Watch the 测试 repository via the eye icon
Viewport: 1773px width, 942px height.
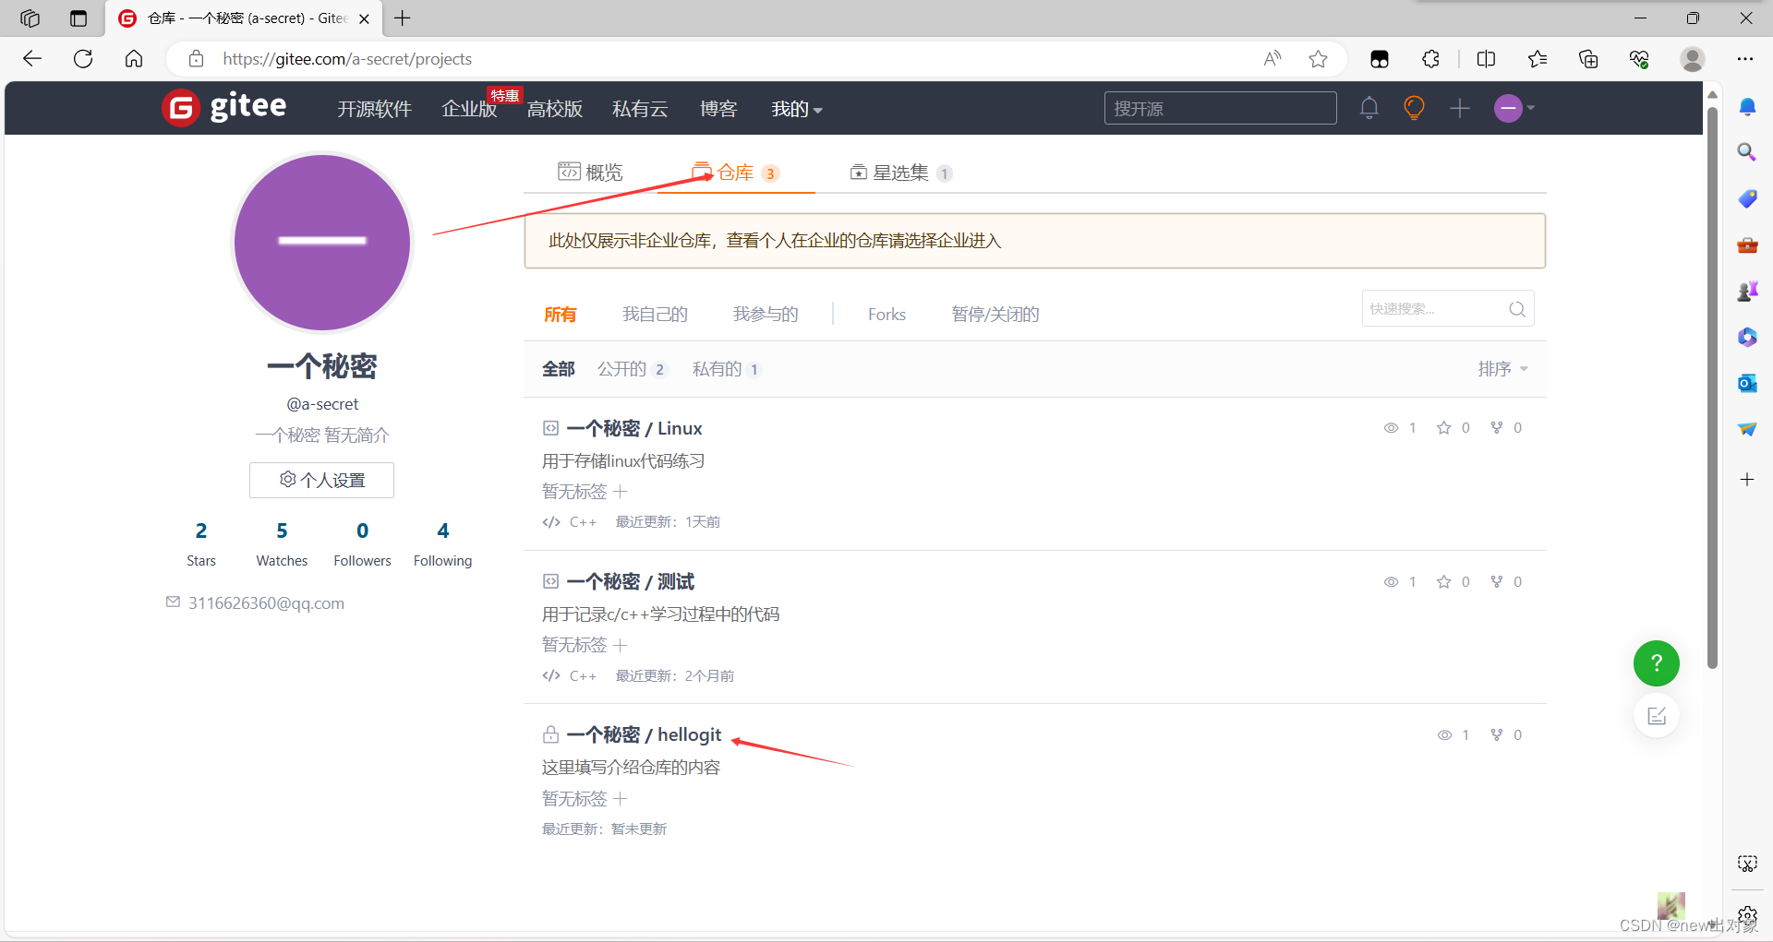(x=1391, y=581)
